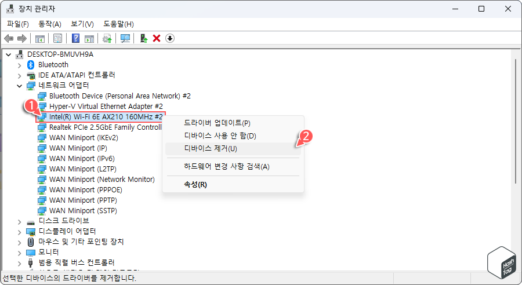Expand 마우스 및 기타 포인팅 장치 category
522x285 pixels.
point(20,242)
